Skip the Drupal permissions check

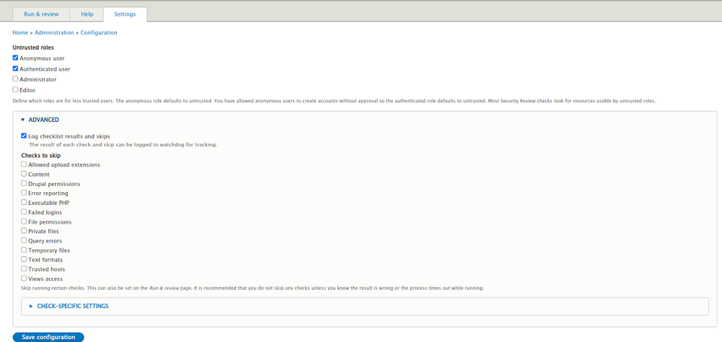pos(24,183)
